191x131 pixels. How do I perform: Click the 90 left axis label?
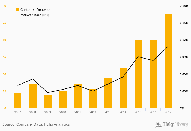(x=5, y=6)
